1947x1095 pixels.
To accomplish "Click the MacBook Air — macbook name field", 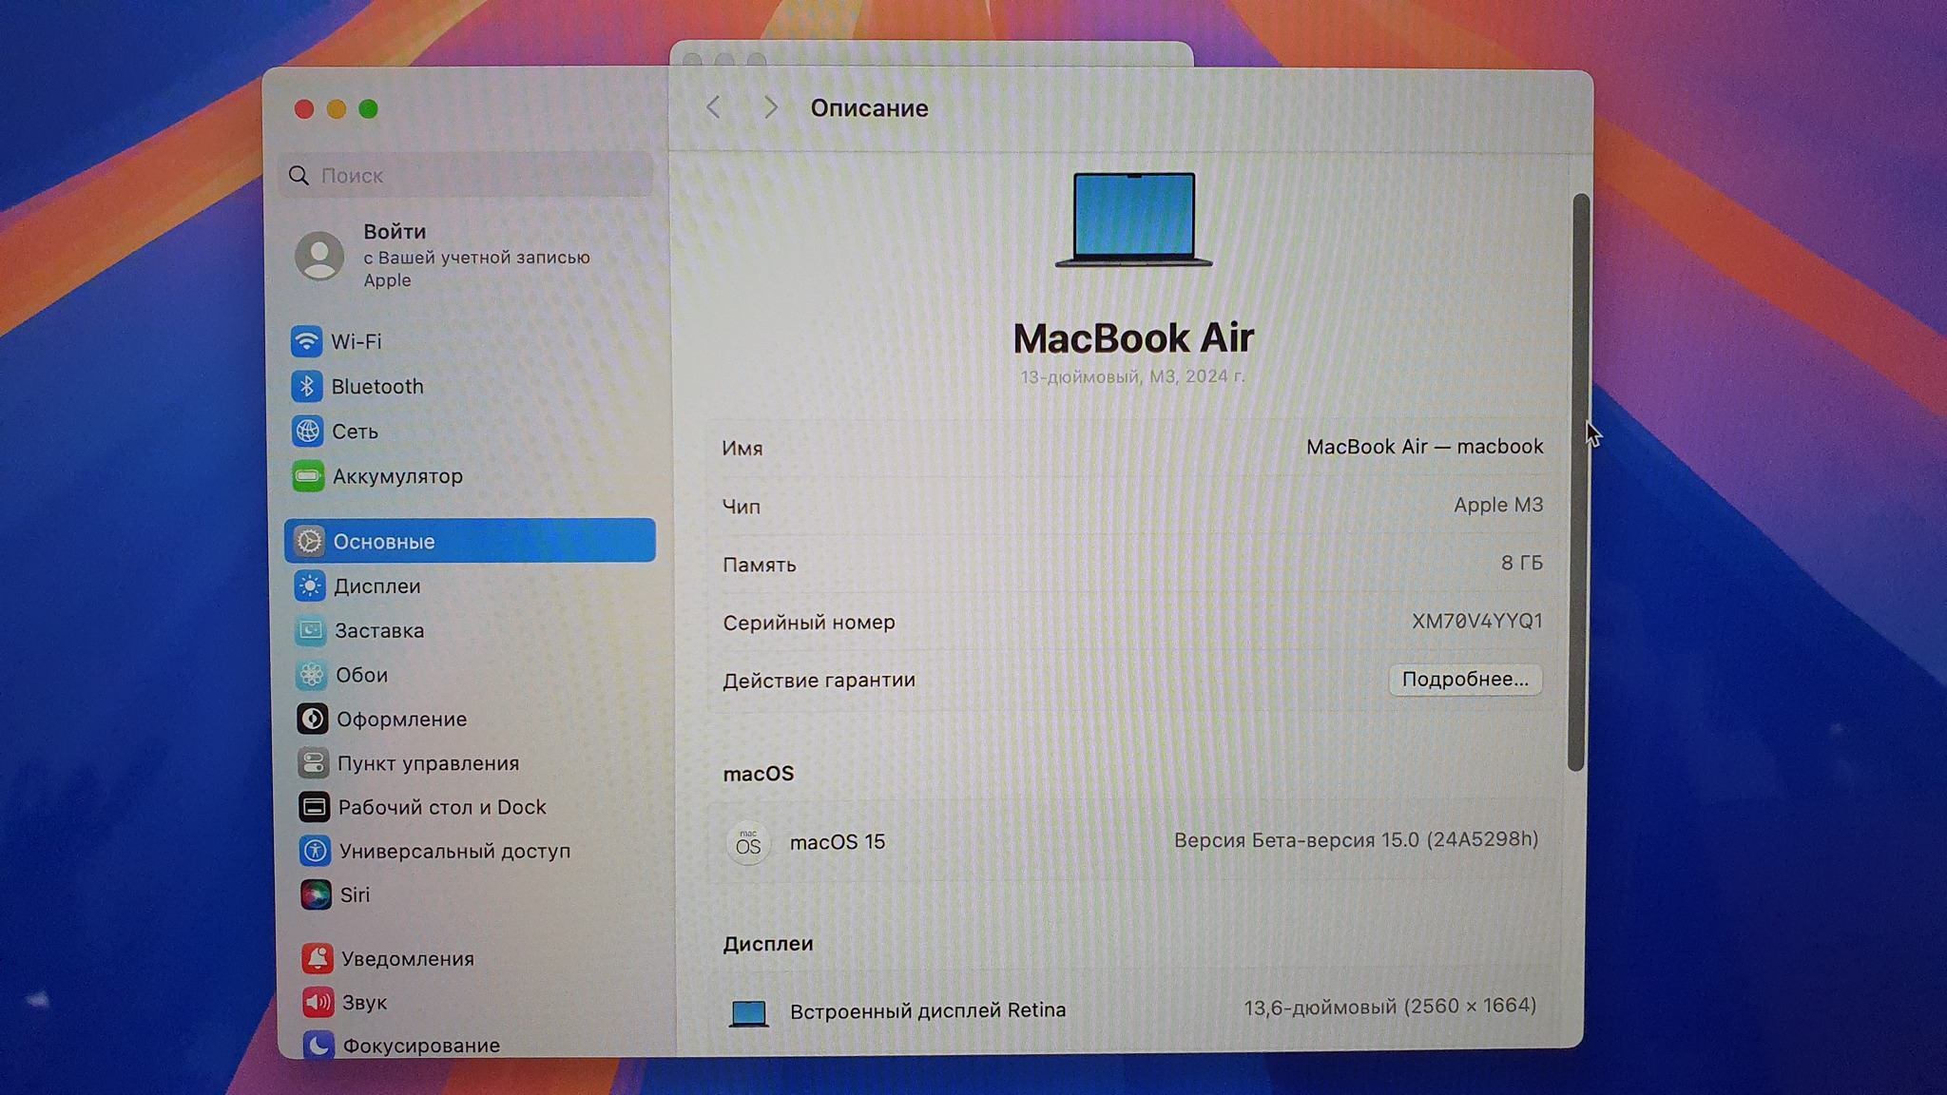I will click(x=1423, y=447).
